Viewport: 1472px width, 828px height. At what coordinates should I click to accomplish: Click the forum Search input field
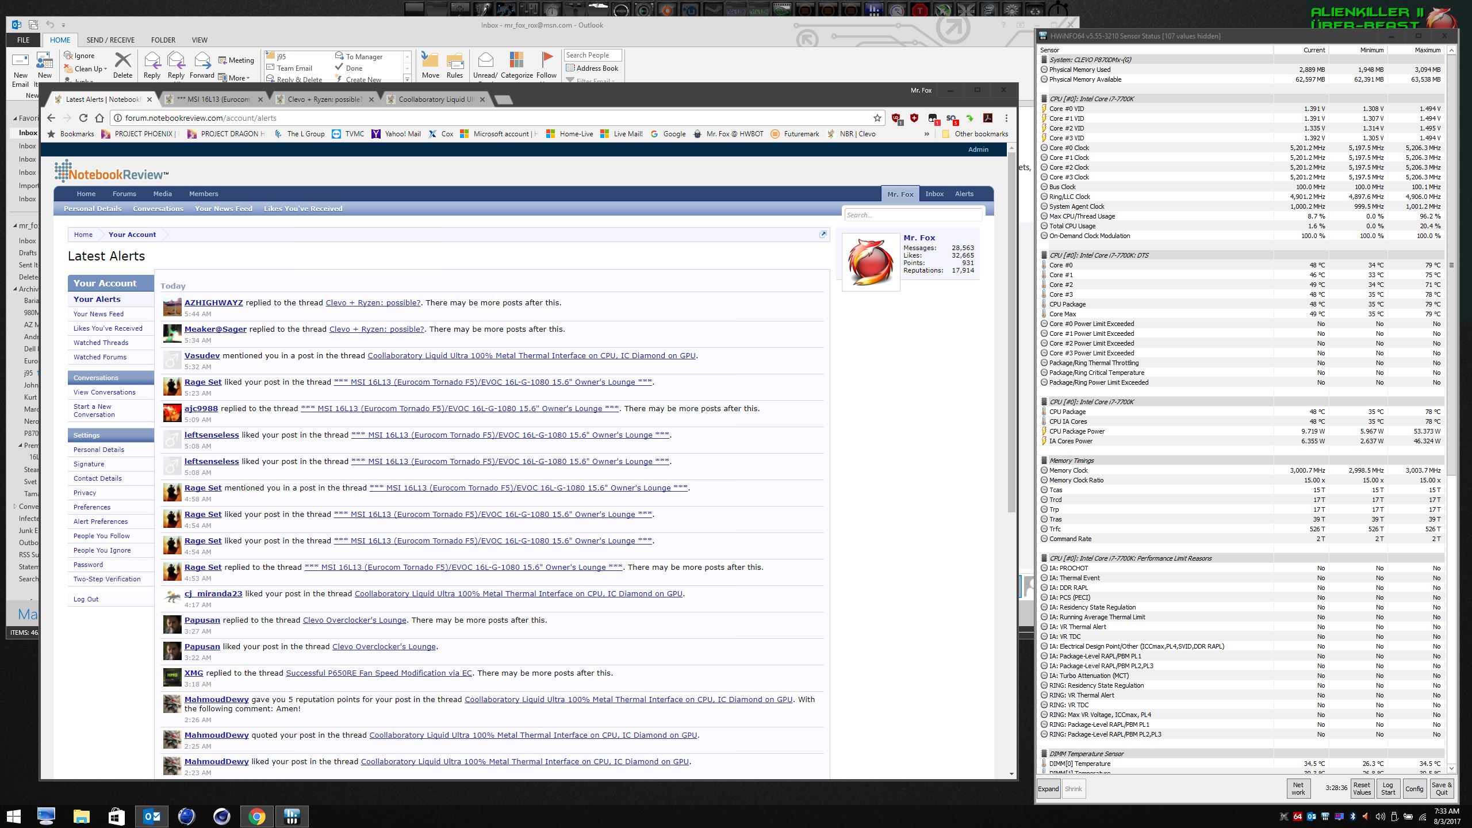pos(913,215)
